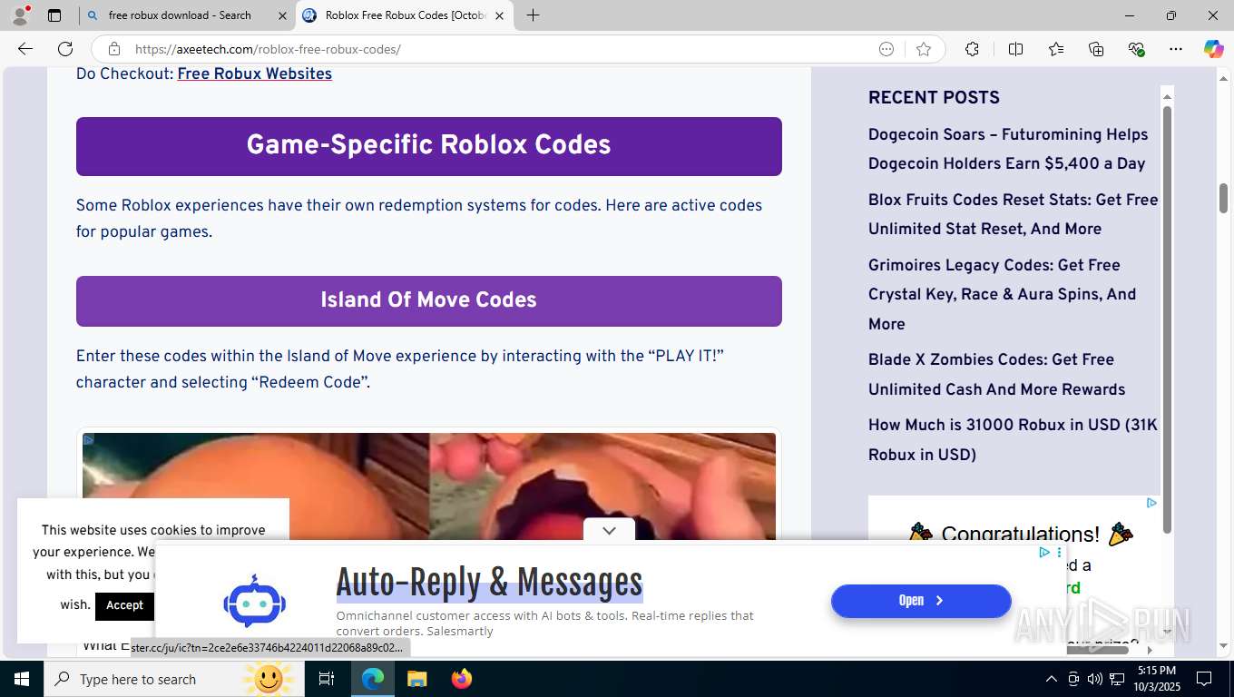Open Edge Settings and more menu
The width and height of the screenshot is (1234, 697).
tap(1176, 49)
